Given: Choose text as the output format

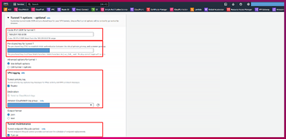Looking at the screenshot, I should tap(8, 118).
